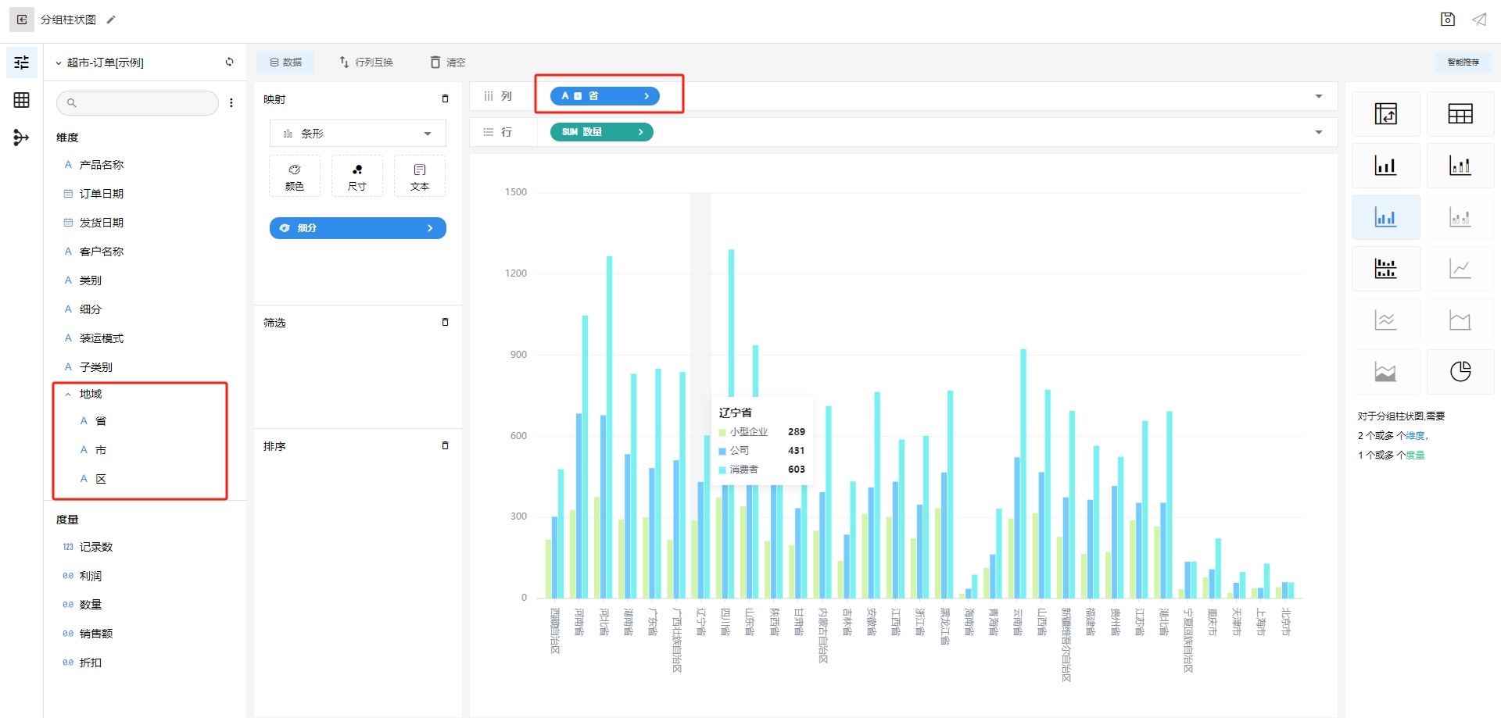The image size is (1501, 718).
Task: Open the table grid sidebar icon
Action: click(x=22, y=100)
